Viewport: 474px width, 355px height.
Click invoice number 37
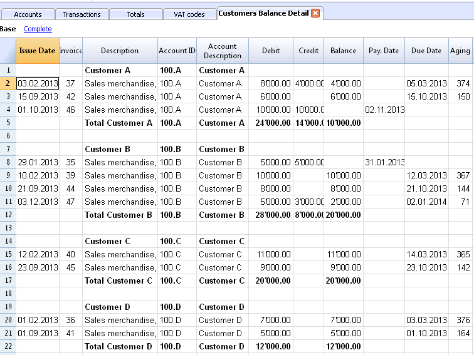point(71,83)
